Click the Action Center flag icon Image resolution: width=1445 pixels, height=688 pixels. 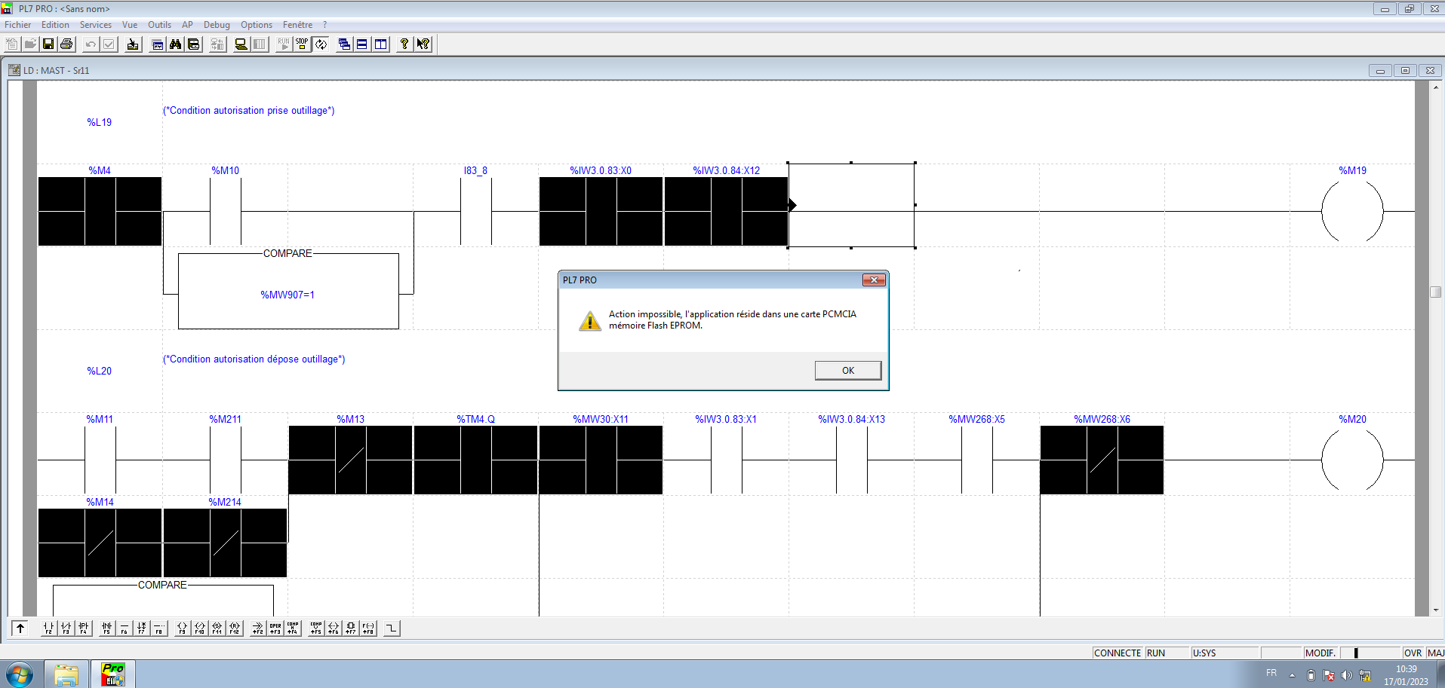pyautogui.click(x=1329, y=675)
